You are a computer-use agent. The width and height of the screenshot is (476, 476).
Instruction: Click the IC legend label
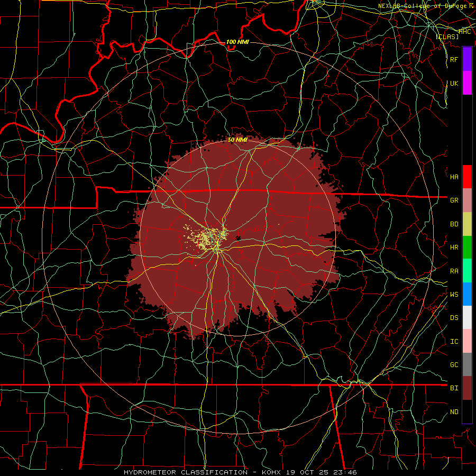[x=454, y=342]
